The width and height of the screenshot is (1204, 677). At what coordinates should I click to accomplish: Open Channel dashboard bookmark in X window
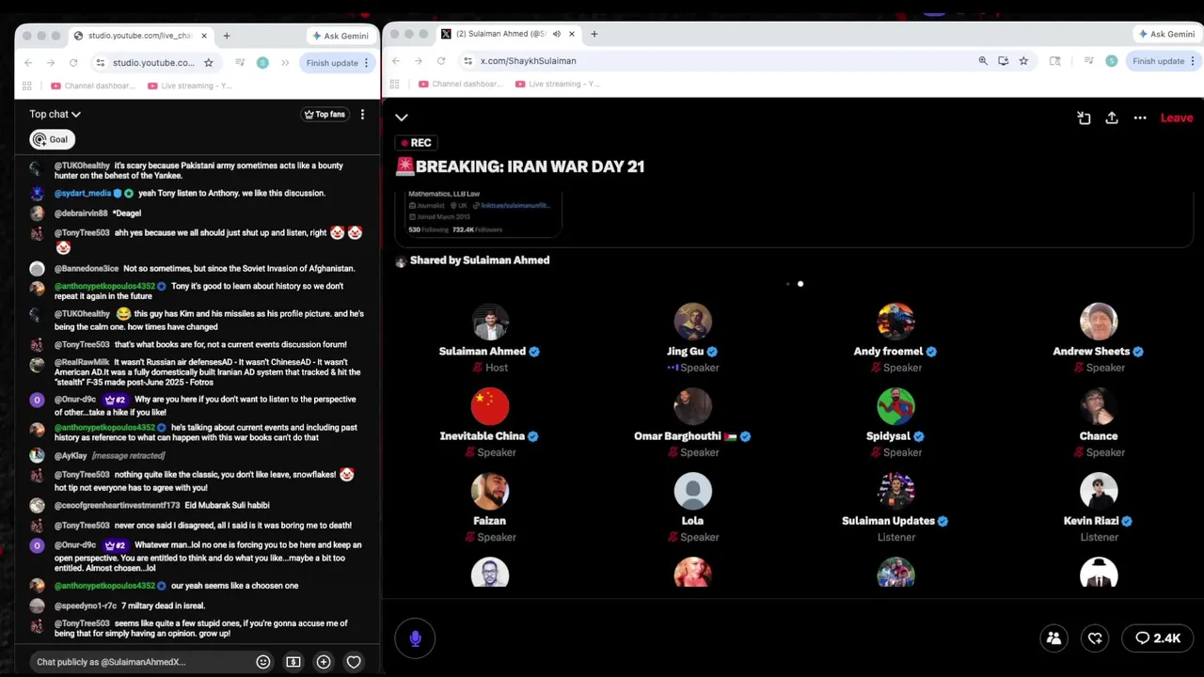click(x=461, y=84)
